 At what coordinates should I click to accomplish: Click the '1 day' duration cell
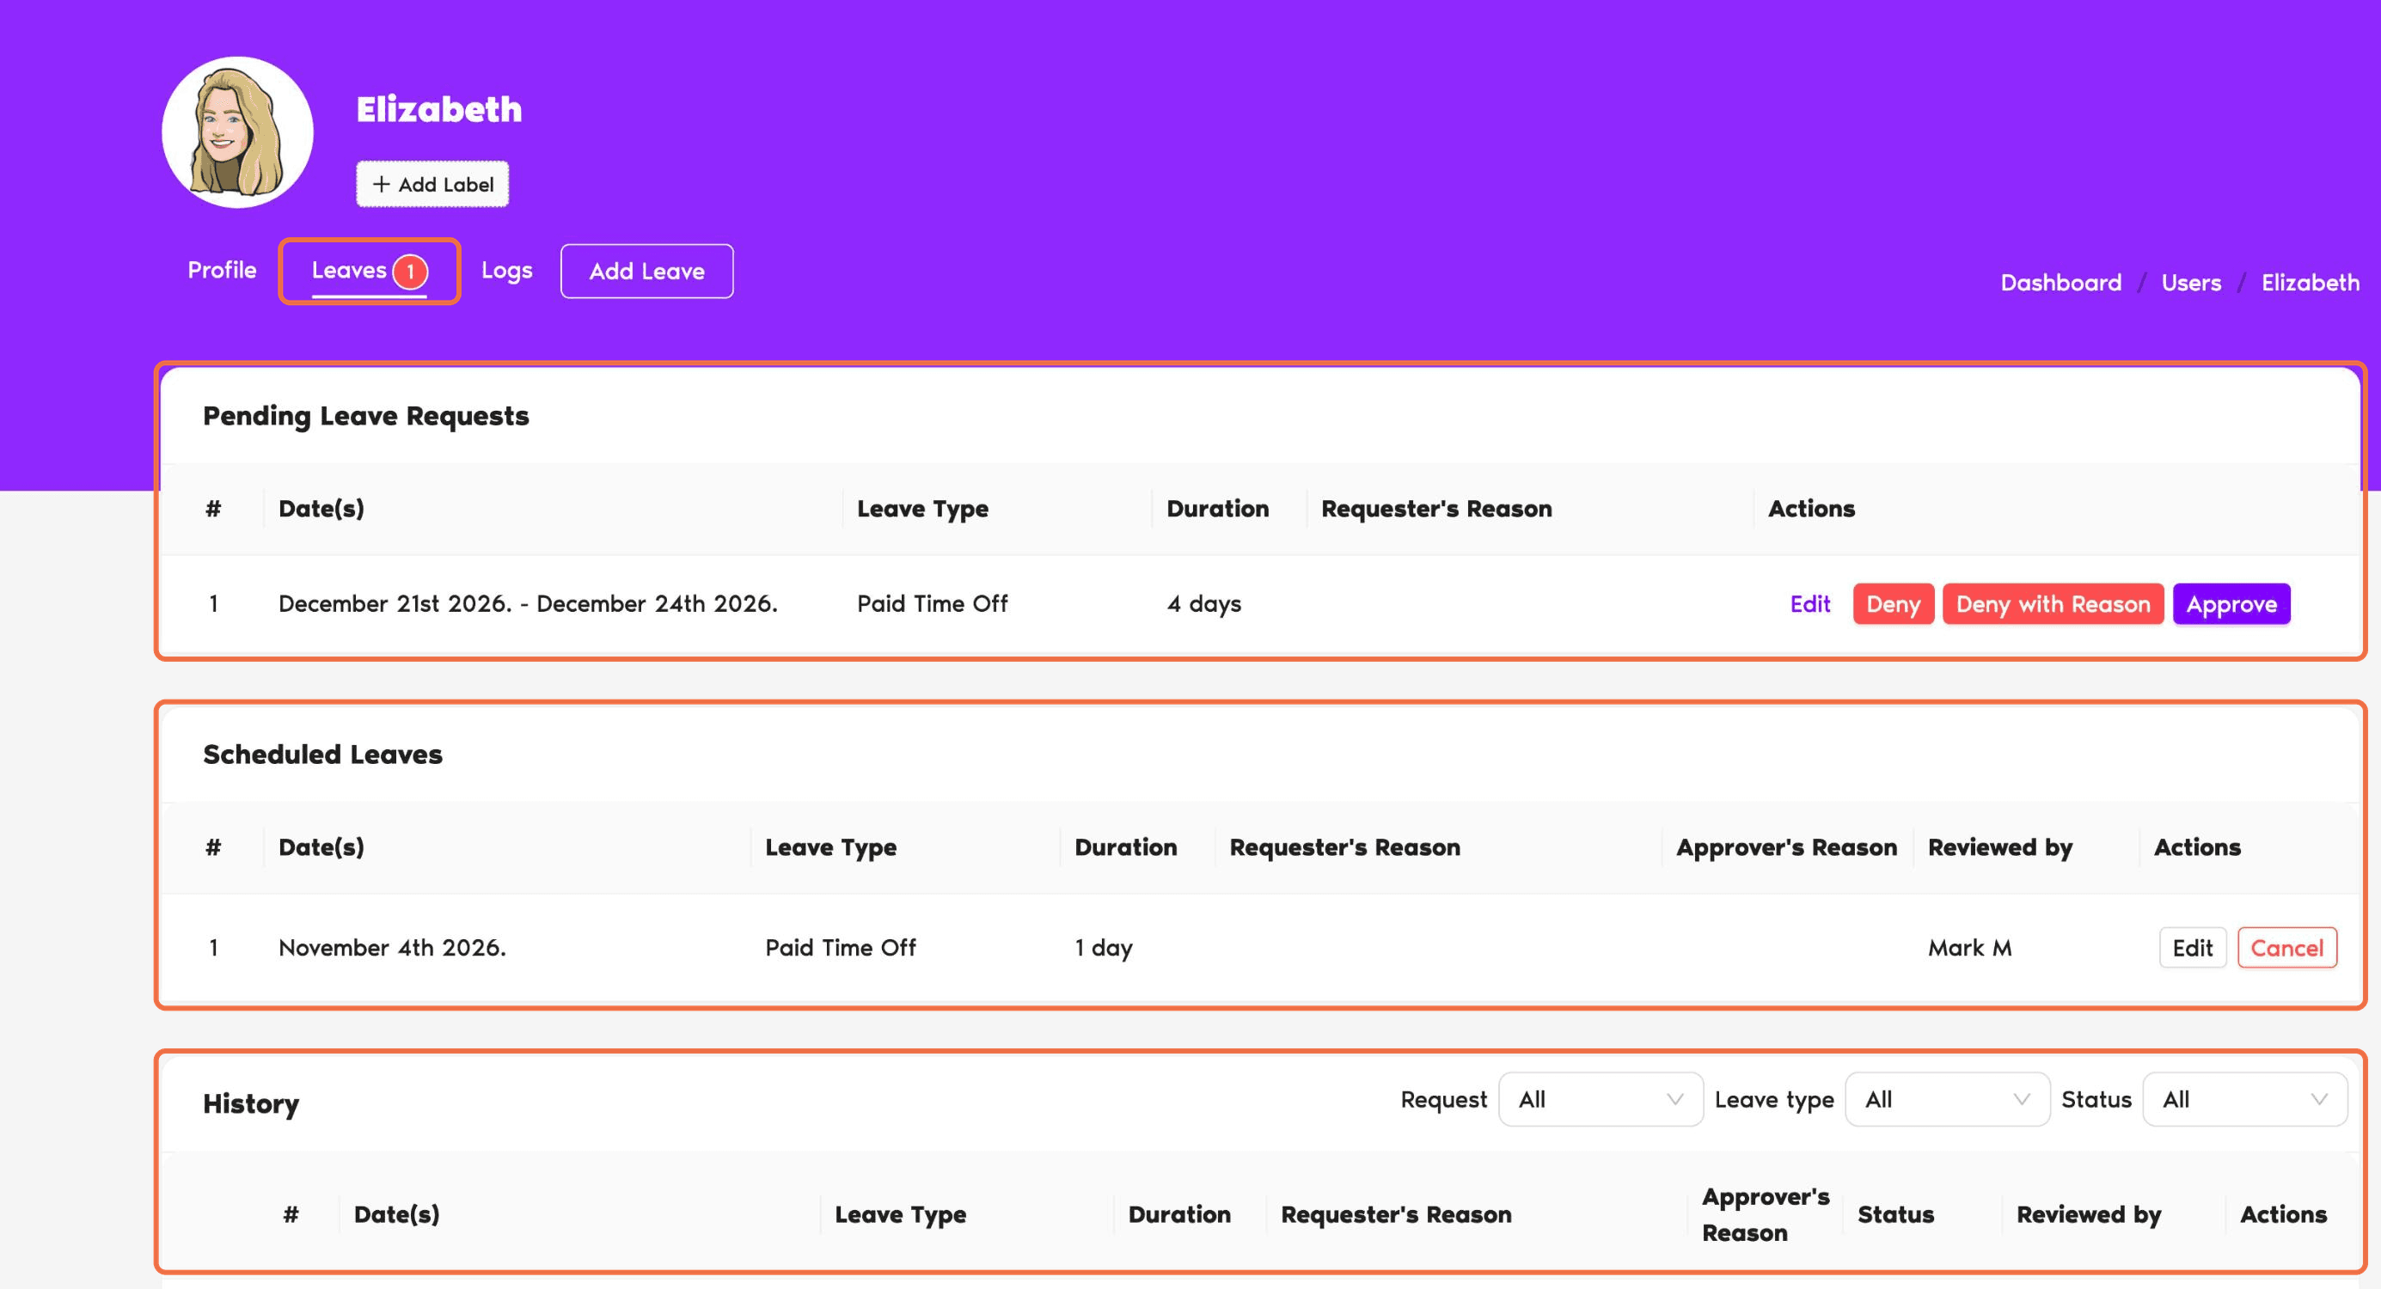[1103, 947]
